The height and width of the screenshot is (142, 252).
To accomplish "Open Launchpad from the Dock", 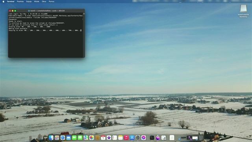I will click(x=57, y=138).
